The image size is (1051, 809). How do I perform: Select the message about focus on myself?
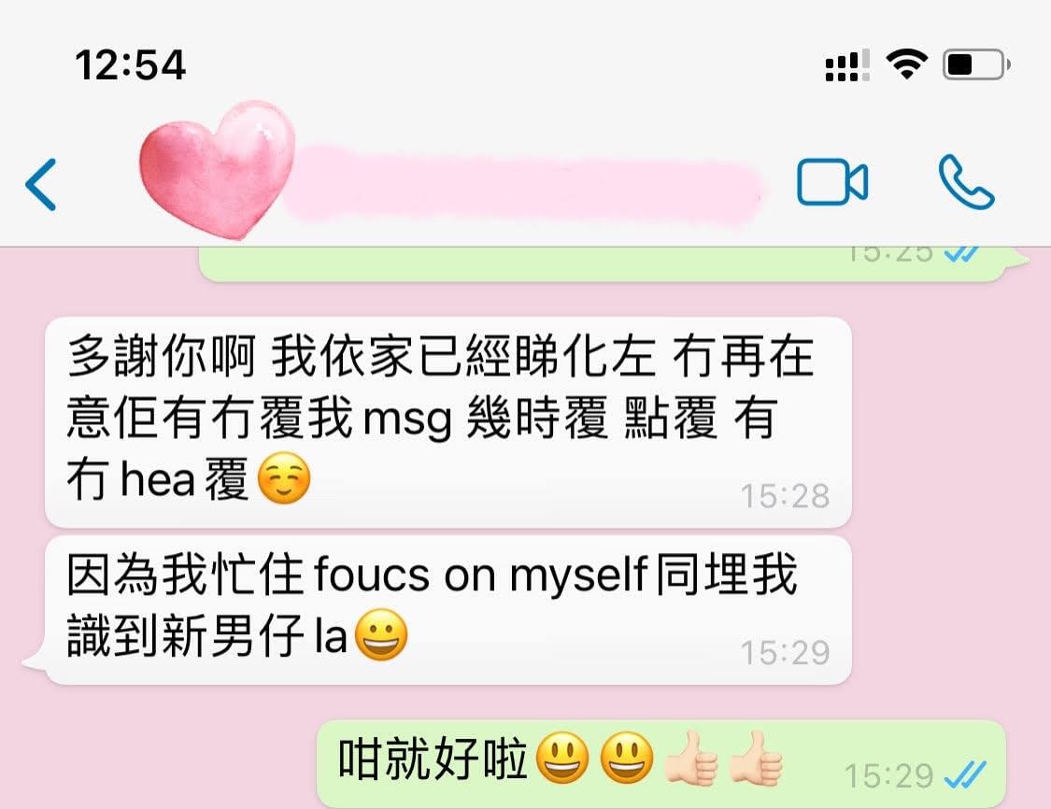[447, 610]
